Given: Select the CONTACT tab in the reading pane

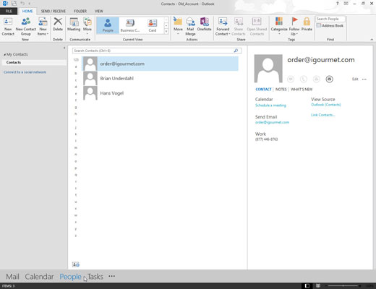Looking at the screenshot, I should (x=263, y=90).
